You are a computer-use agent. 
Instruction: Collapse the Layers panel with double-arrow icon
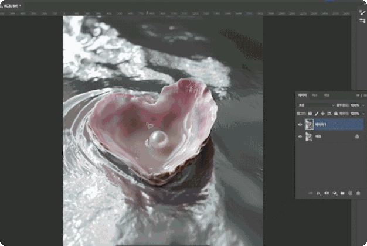tap(358, 95)
